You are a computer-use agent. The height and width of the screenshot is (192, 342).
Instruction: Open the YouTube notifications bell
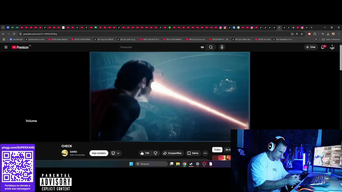click(323, 47)
